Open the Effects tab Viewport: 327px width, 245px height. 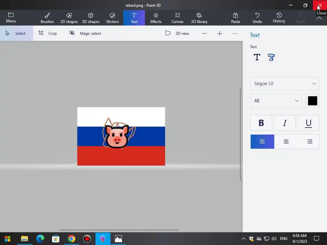(156, 18)
